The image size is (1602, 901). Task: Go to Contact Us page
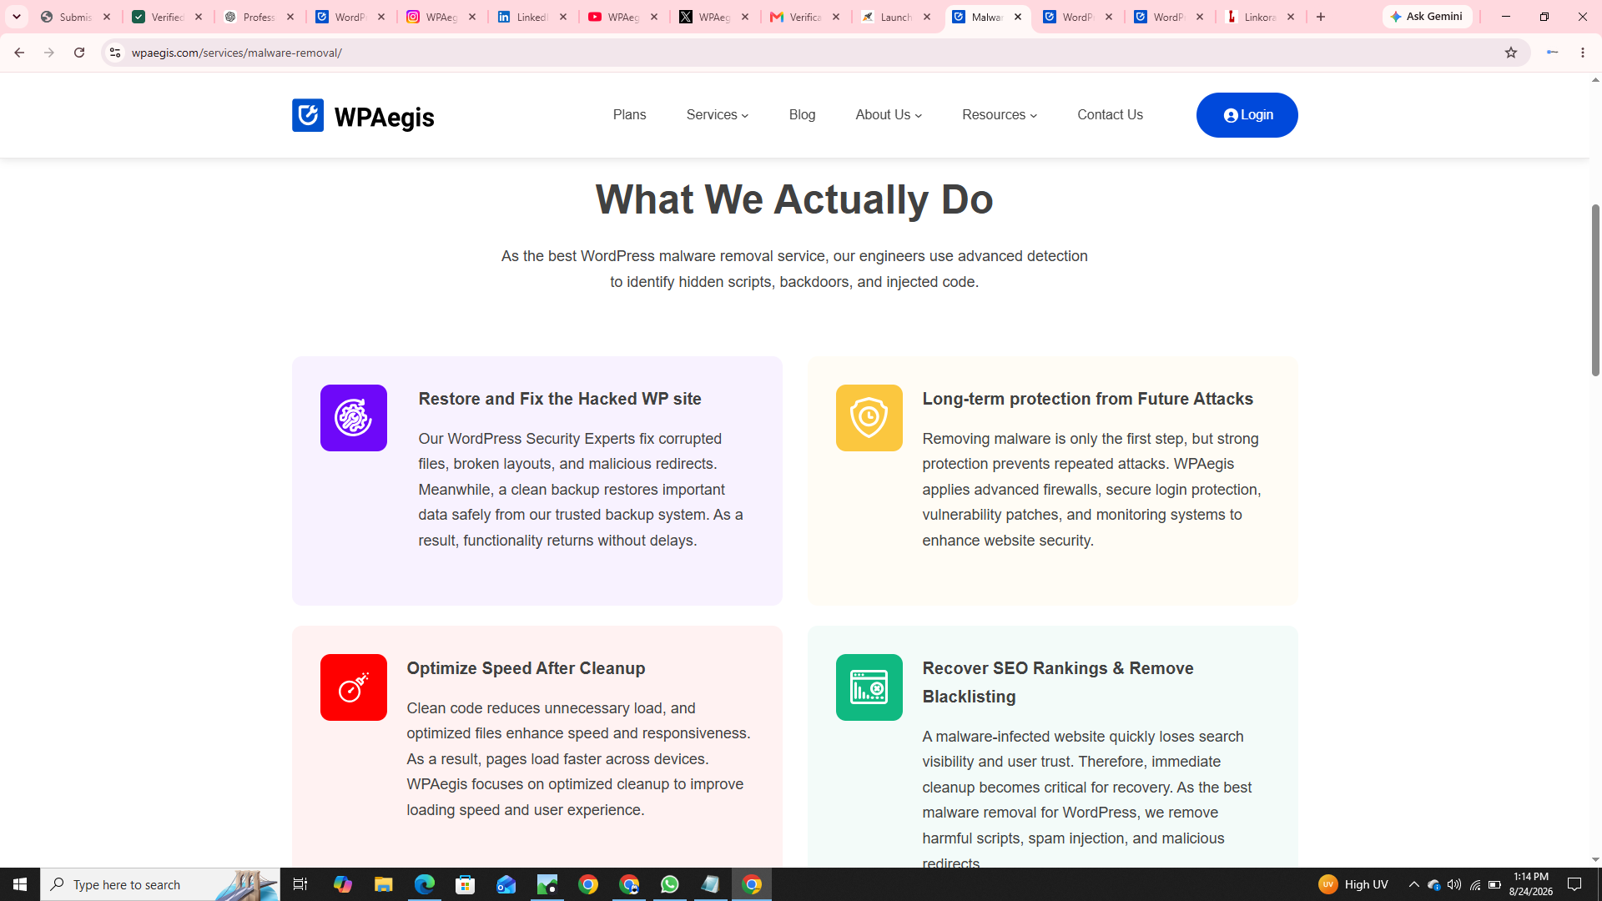[x=1110, y=115]
